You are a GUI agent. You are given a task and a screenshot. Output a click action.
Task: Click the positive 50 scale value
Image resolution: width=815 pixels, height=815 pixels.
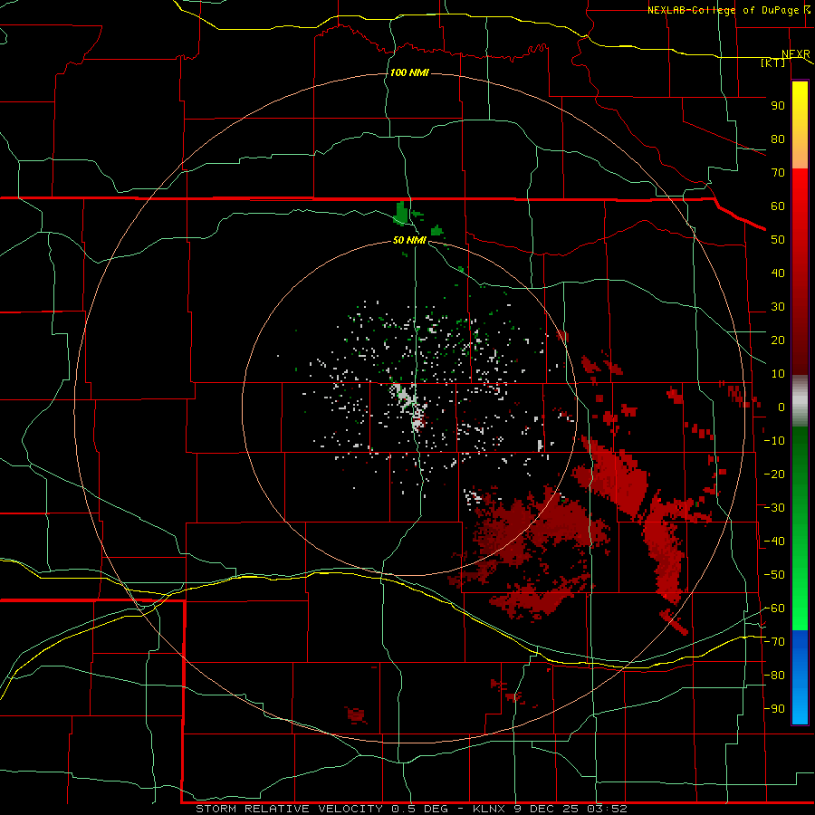(778, 240)
